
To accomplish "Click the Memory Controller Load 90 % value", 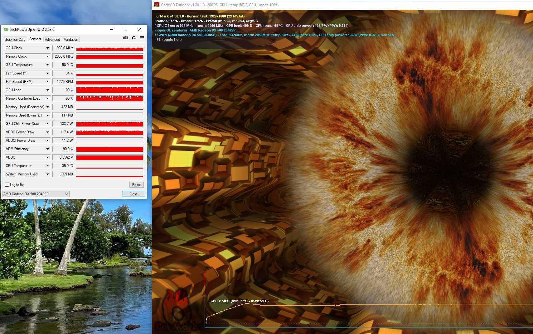I will pyautogui.click(x=63, y=98).
